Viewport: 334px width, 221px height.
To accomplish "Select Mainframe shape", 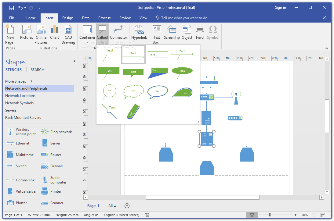I will point(20,155).
